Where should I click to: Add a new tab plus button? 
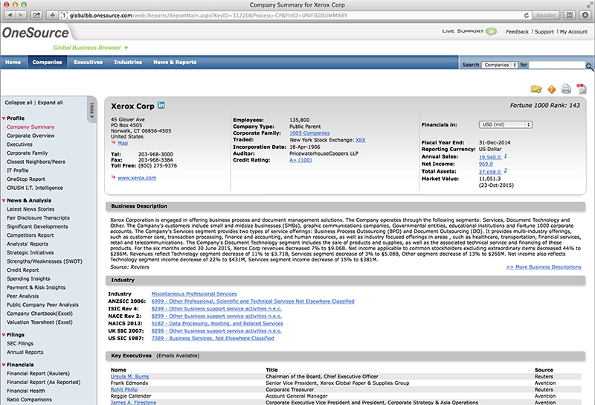click(x=52, y=15)
